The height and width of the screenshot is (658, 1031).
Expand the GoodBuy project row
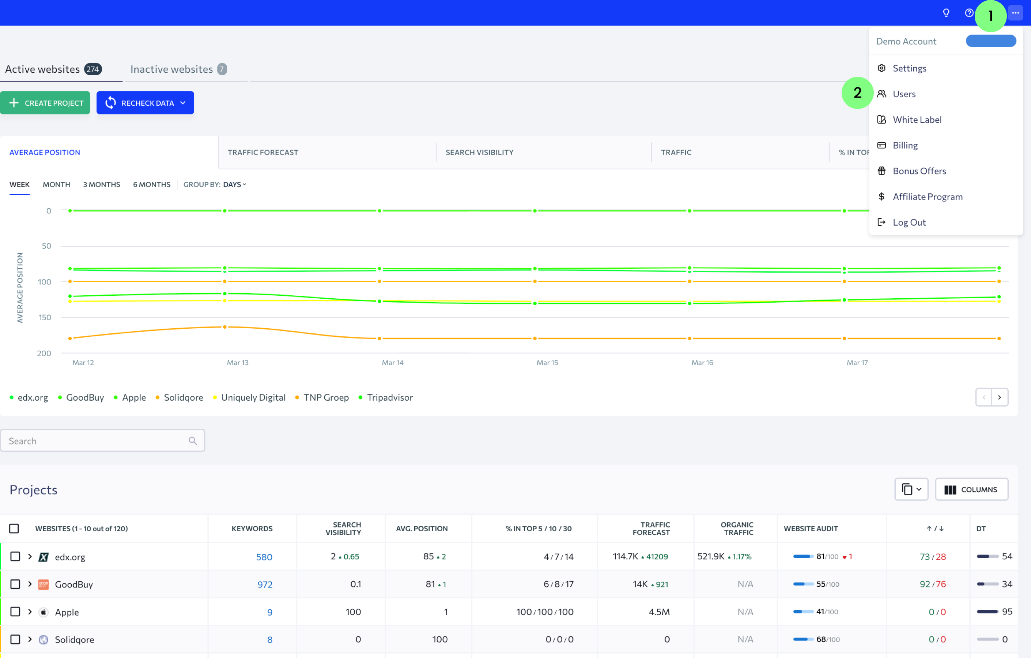30,584
